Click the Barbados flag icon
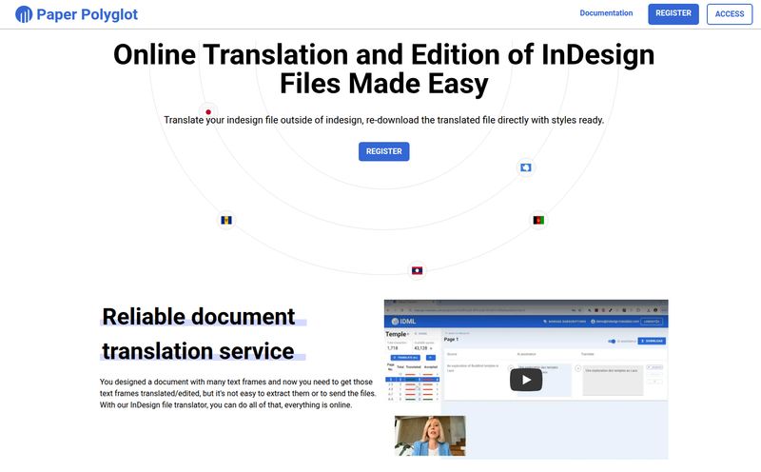The image size is (761, 472). (x=226, y=220)
